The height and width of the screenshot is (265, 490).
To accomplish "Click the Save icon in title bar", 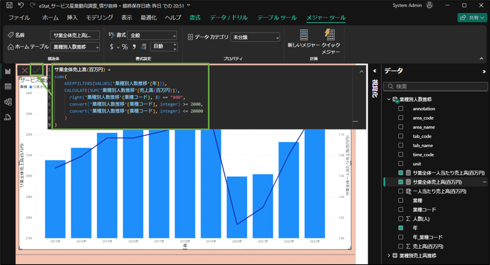I will [9, 5].
